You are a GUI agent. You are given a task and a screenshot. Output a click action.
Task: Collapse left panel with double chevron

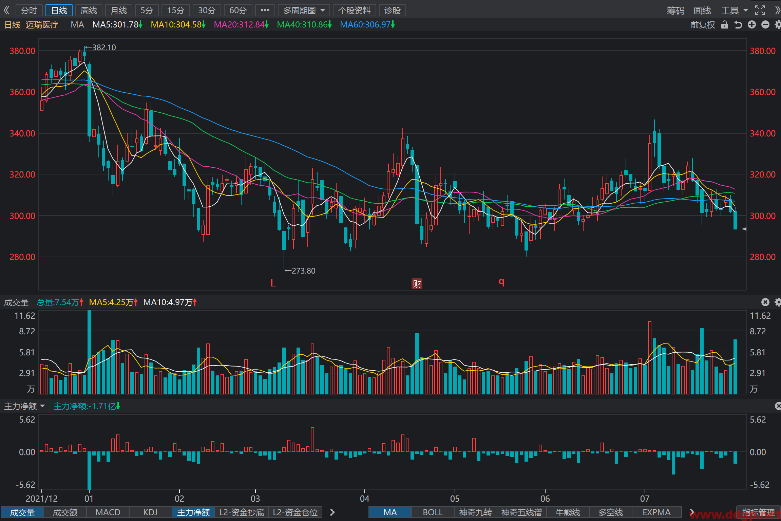coord(6,11)
